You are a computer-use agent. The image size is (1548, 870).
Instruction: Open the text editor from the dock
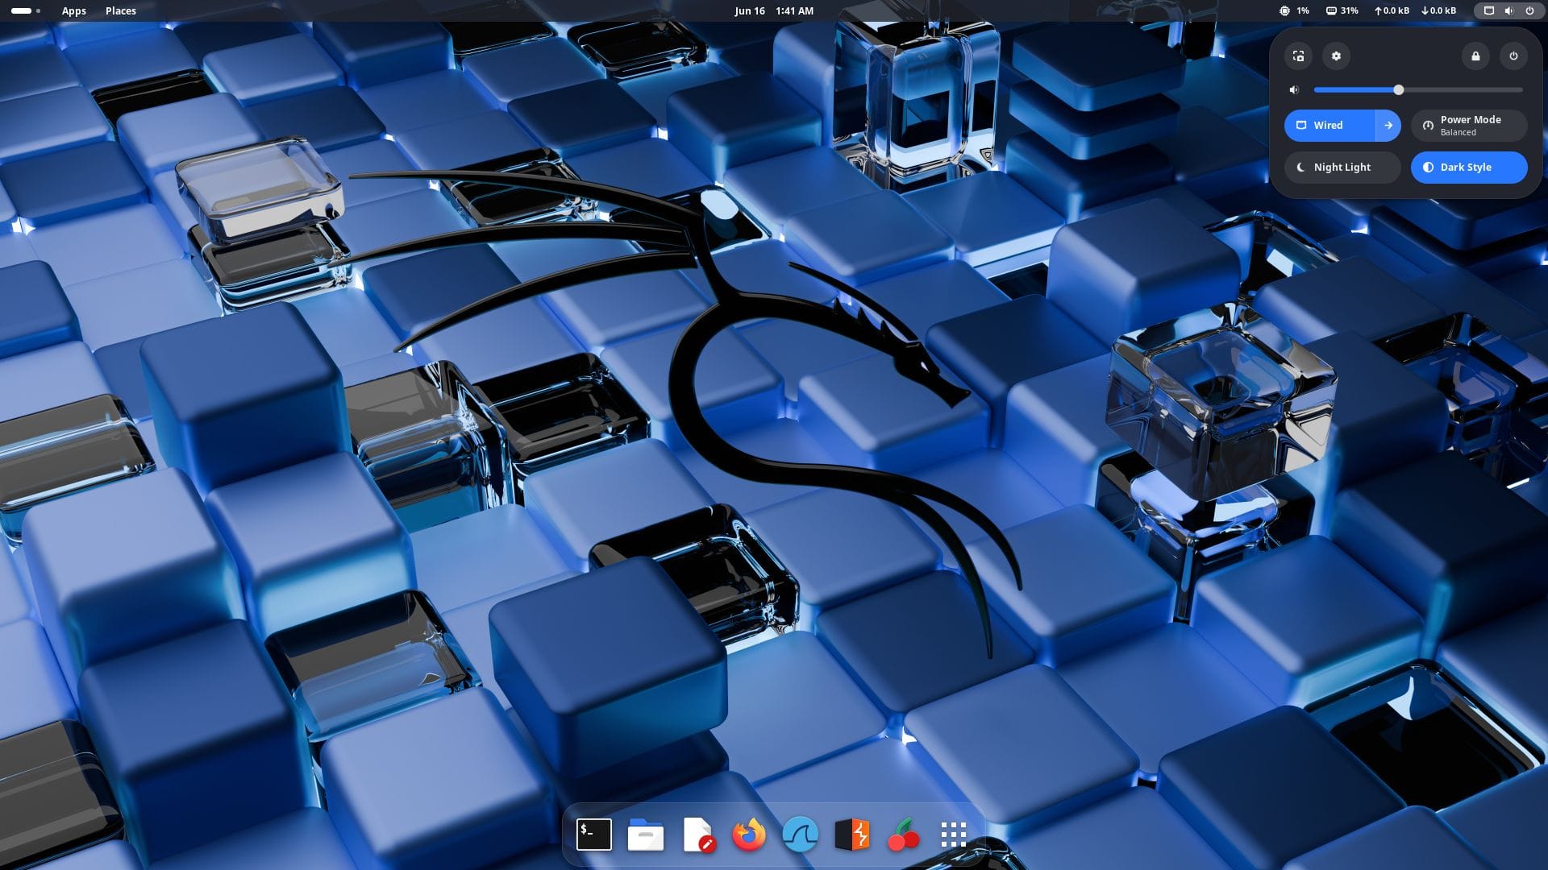697,835
